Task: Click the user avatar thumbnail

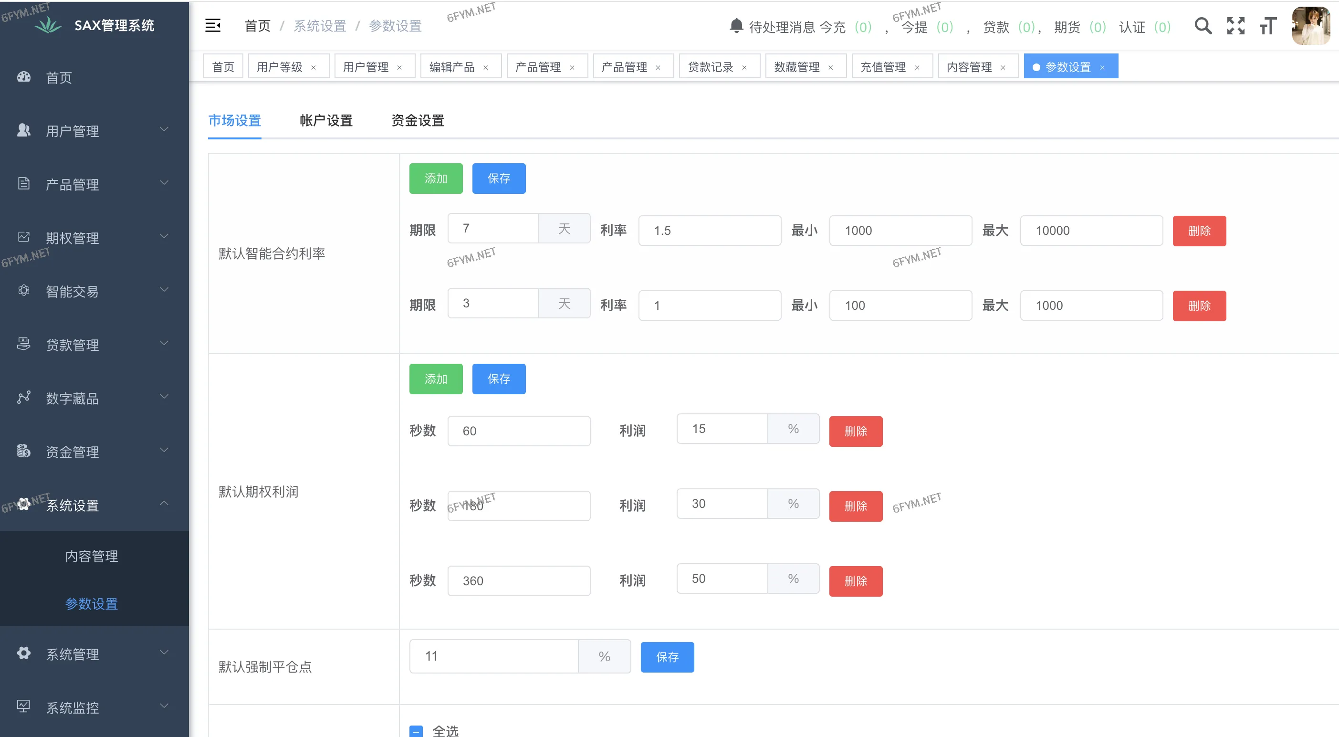Action: 1311,25
